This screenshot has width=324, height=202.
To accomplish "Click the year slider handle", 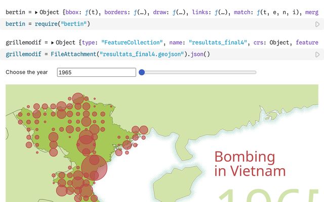I will (142, 72).
